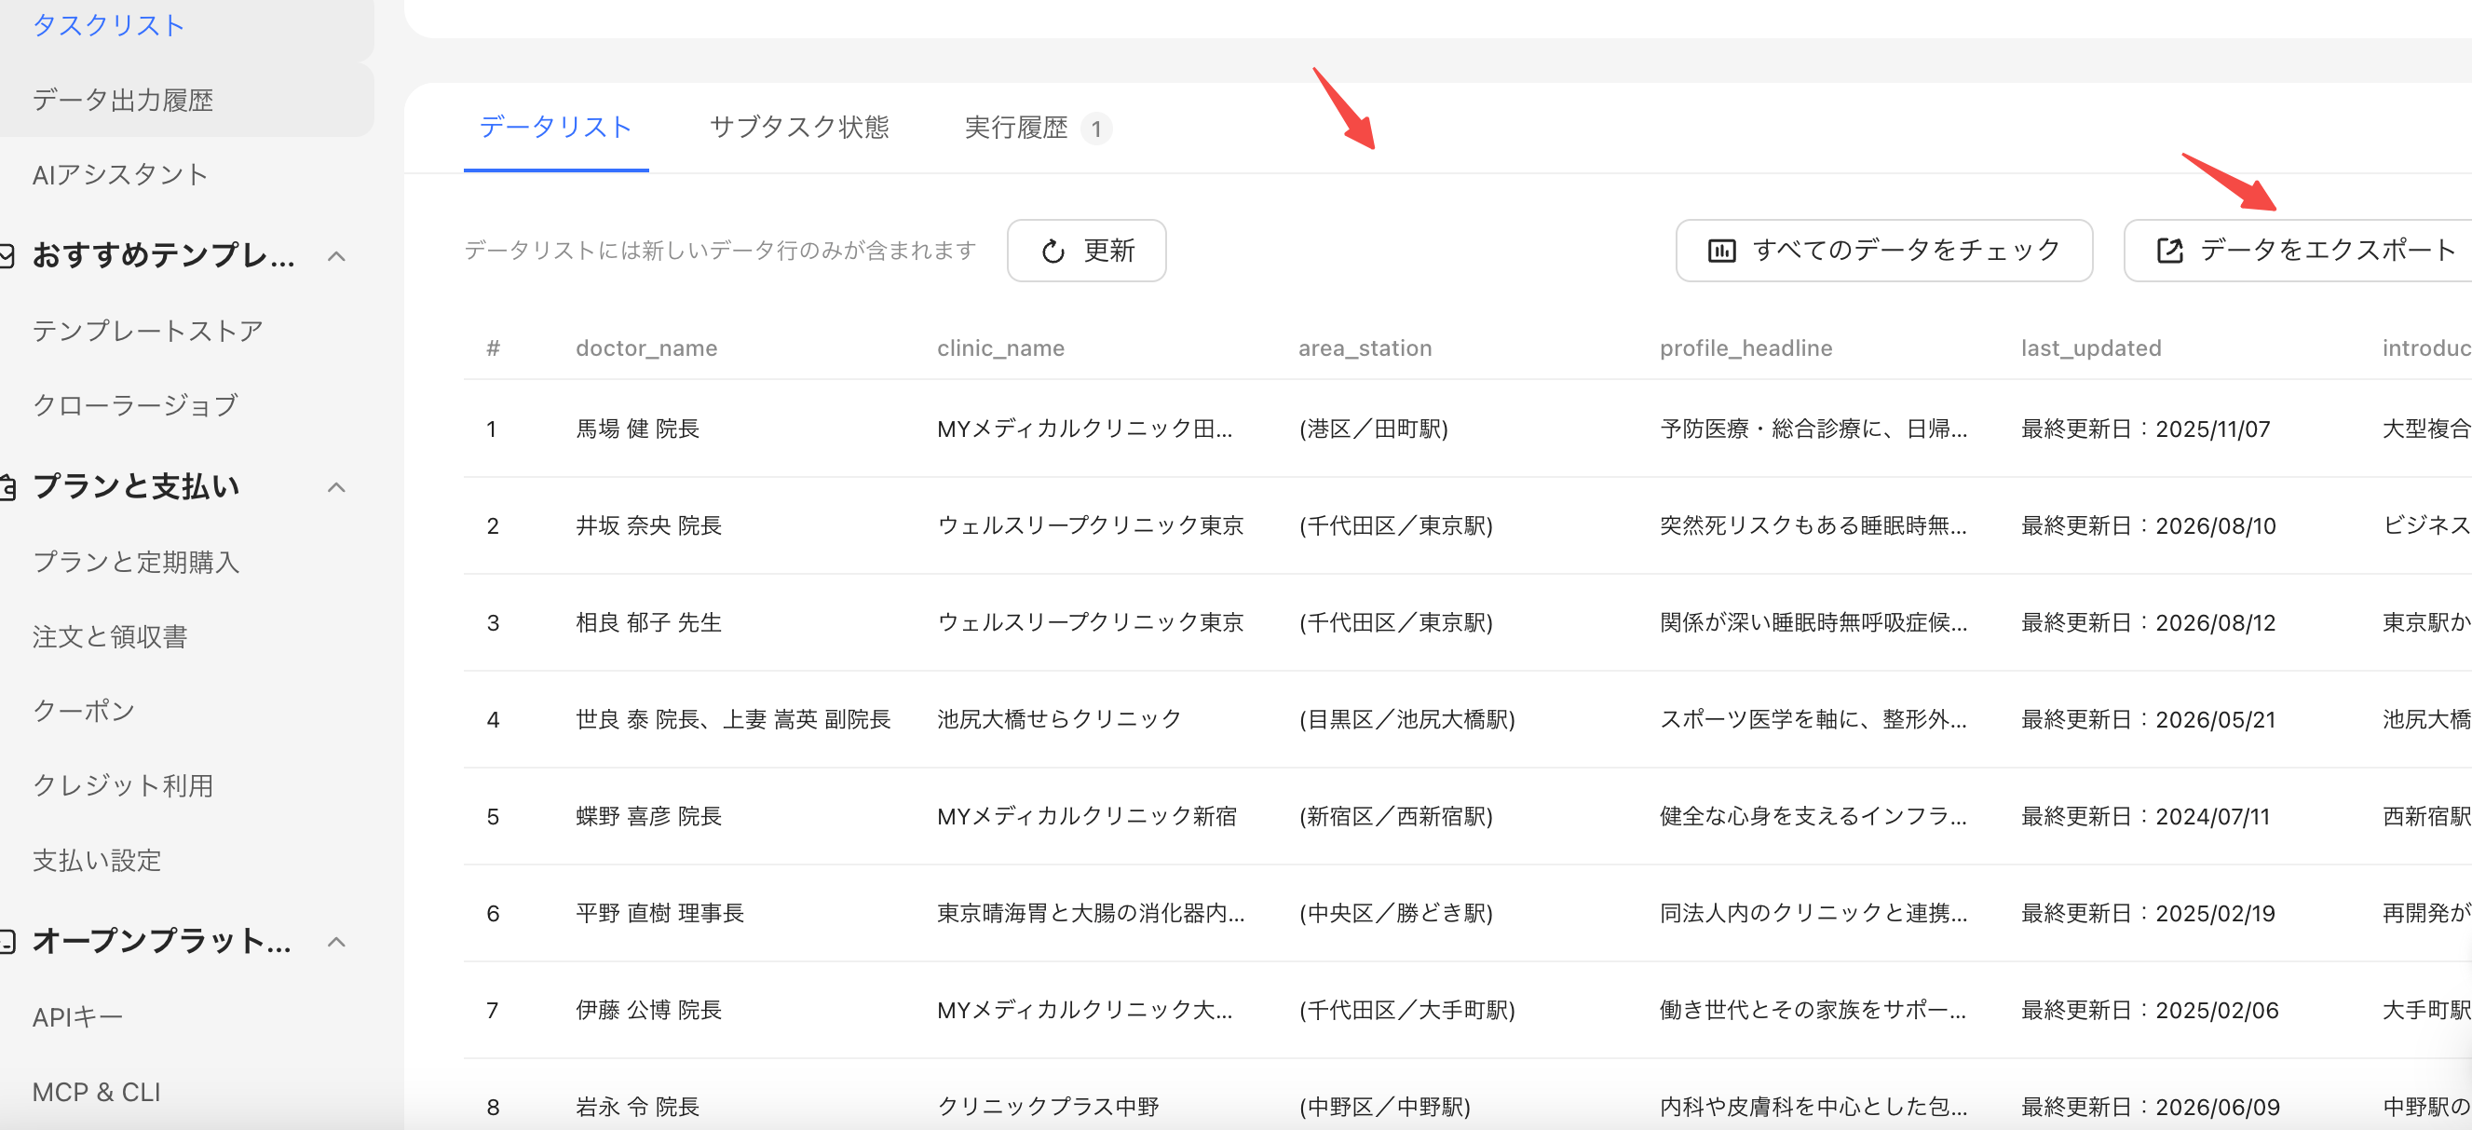This screenshot has width=2472, height=1130.
Task: Click the doctor_name column header
Action: coord(645,347)
